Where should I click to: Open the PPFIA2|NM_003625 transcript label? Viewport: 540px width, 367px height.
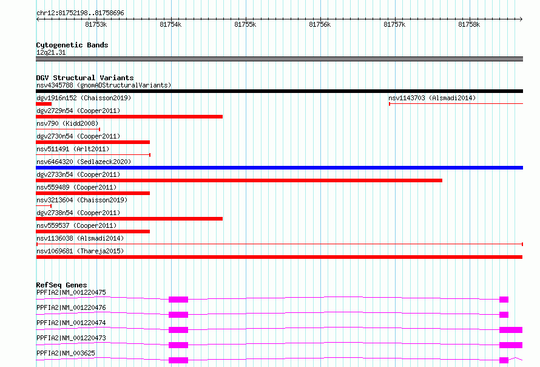point(66,353)
